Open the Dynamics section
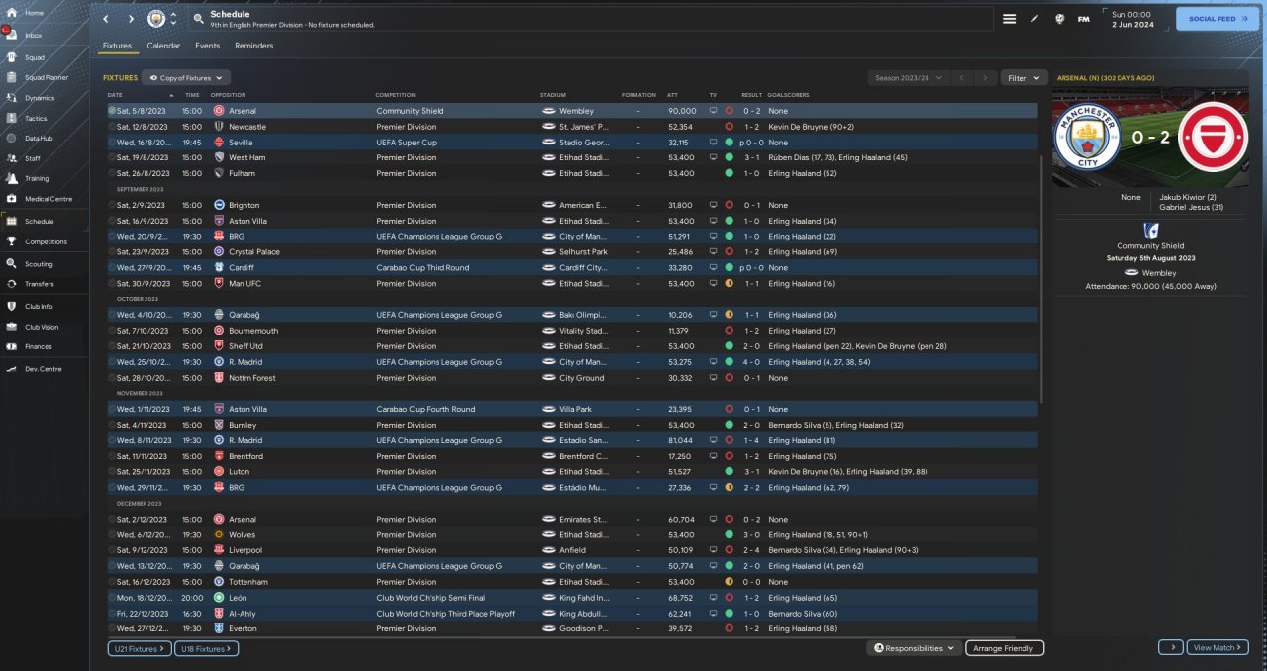 [x=40, y=98]
